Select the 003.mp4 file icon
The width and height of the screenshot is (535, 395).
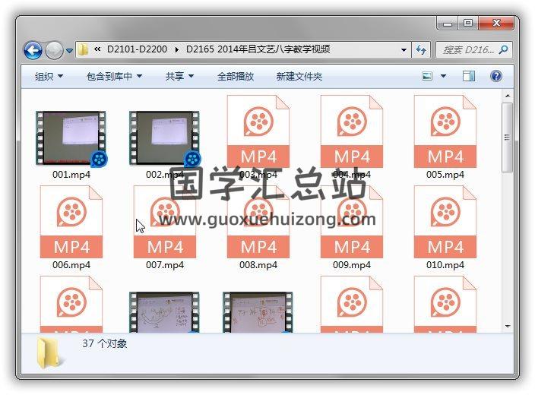point(258,131)
